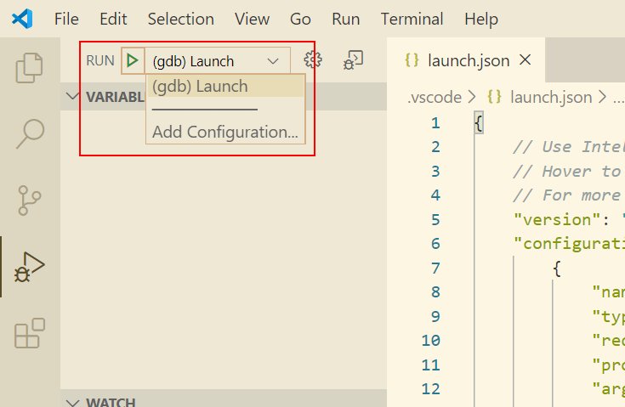Open the File menu
The image size is (625, 407).
[66, 19]
